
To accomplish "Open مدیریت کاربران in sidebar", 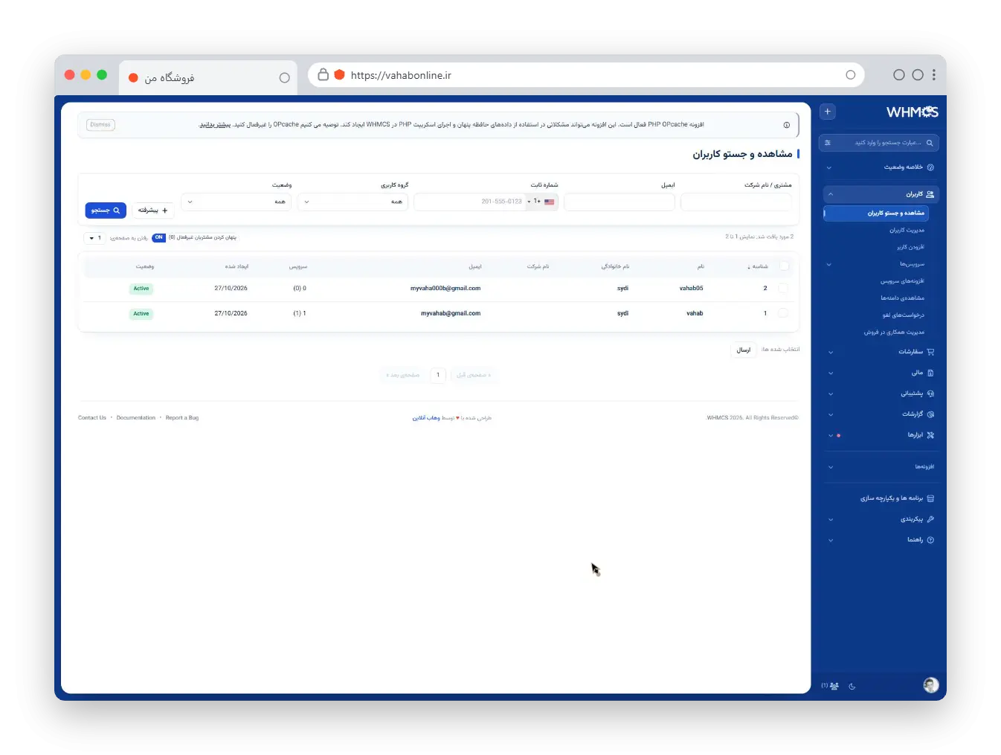I will pyautogui.click(x=907, y=231).
